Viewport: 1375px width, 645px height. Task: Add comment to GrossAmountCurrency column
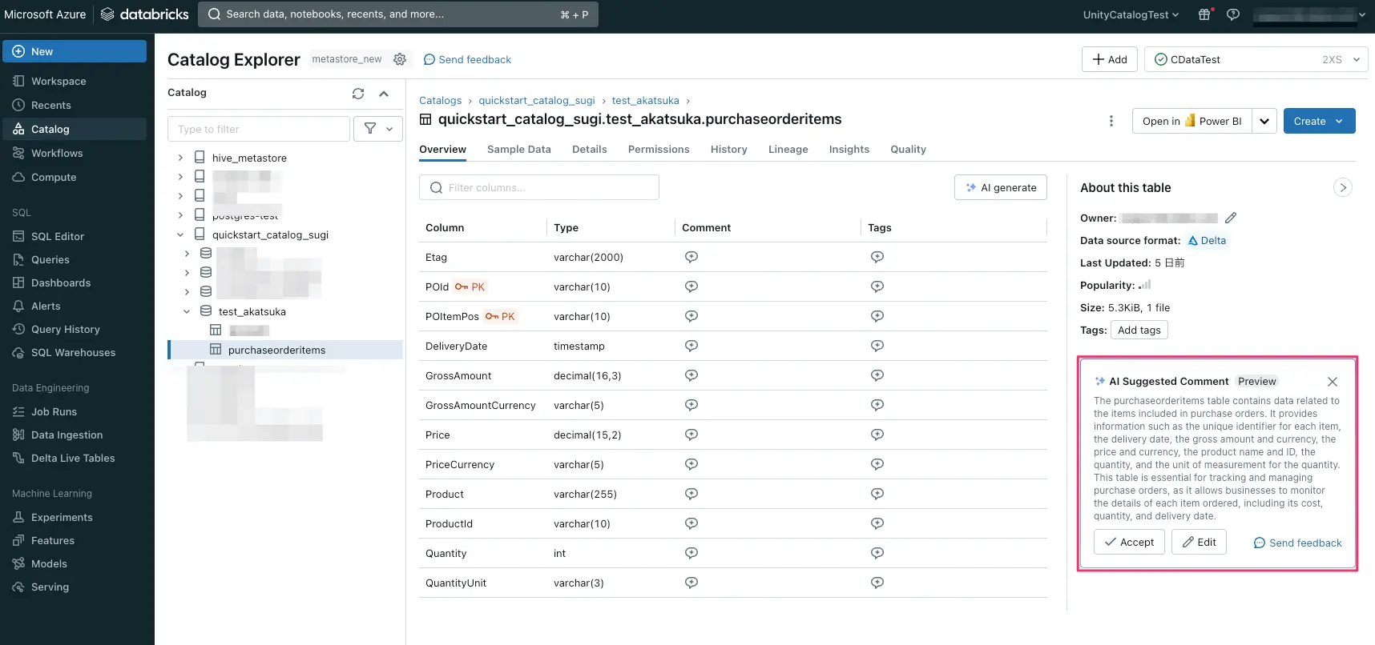pos(692,405)
